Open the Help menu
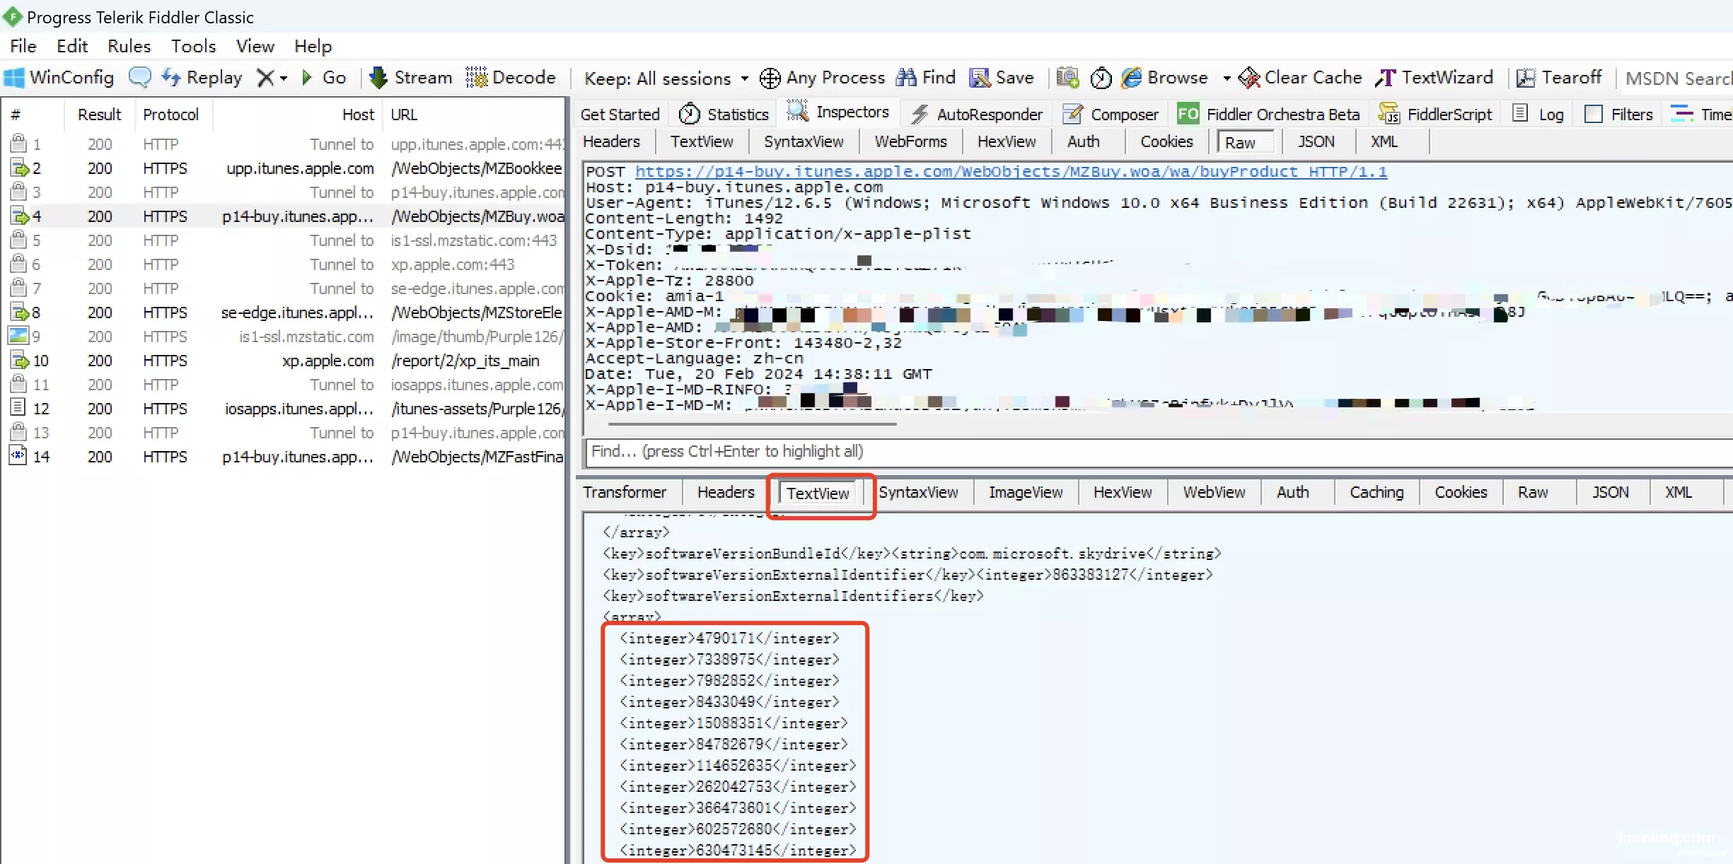 point(313,46)
